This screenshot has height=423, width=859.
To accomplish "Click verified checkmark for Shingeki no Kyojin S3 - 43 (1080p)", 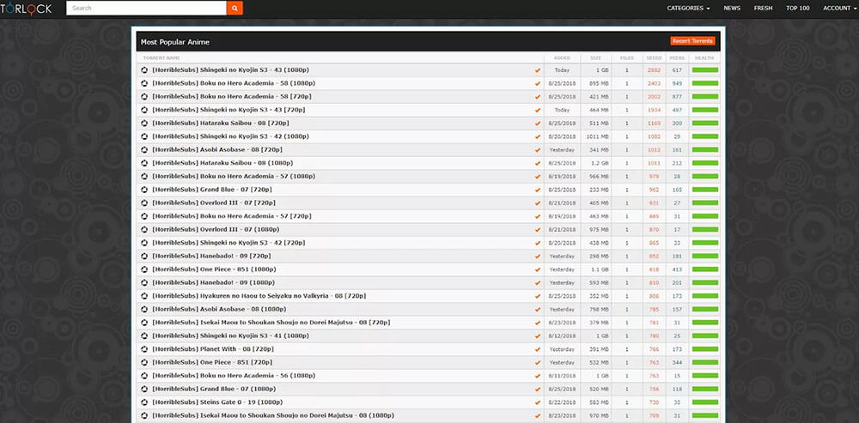I will click(538, 70).
